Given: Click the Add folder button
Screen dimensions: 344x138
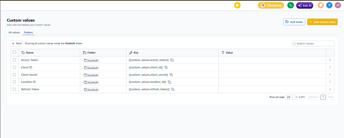Looking at the screenshot, I should [294, 22].
